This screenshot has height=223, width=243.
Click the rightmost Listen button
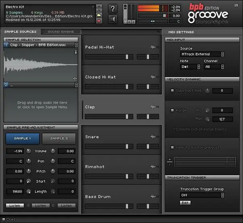67,206
